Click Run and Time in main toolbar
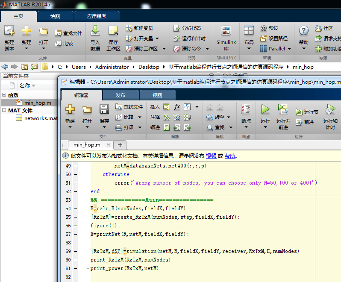341x282 pixels. [x=190, y=38]
